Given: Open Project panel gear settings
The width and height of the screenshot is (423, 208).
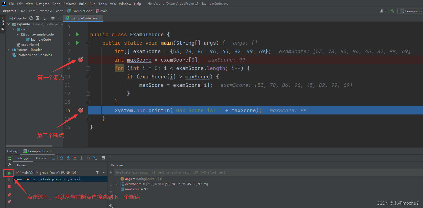Looking at the screenshot, I should [53, 18].
